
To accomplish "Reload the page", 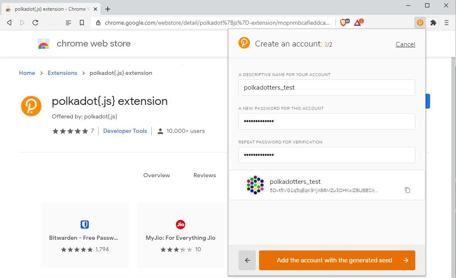I will [x=35, y=23].
